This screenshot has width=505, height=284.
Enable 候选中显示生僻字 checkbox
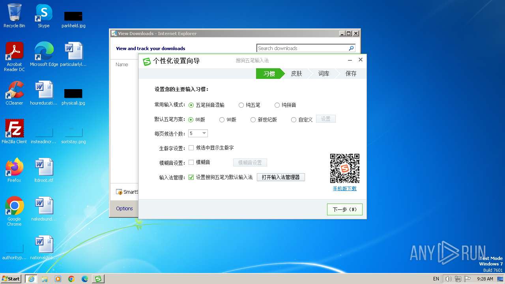point(211,148)
